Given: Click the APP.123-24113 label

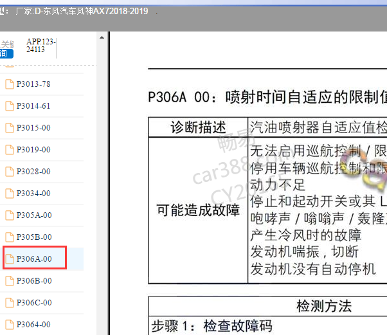Looking at the screenshot, I should pyautogui.click(x=40, y=46).
